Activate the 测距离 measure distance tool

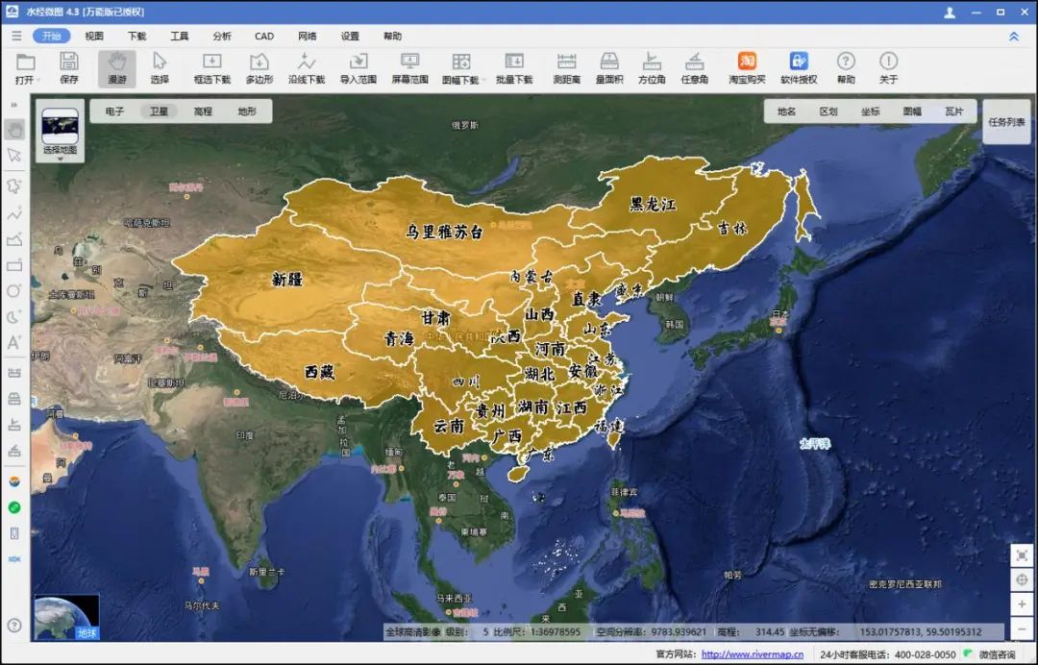[x=567, y=69]
